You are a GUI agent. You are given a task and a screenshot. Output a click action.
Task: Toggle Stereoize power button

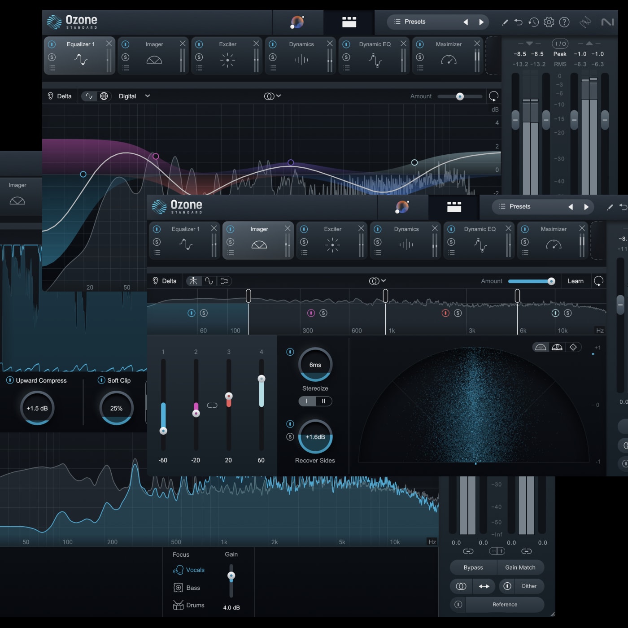290,352
